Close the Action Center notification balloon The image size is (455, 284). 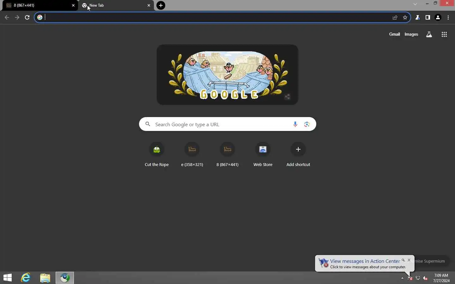[x=409, y=260]
